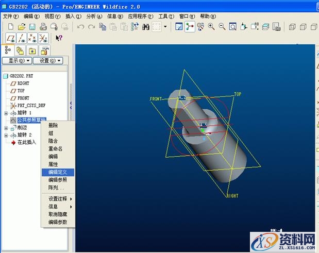Choose 隐含 from the context menu
The image size is (319, 253).
click(58, 141)
